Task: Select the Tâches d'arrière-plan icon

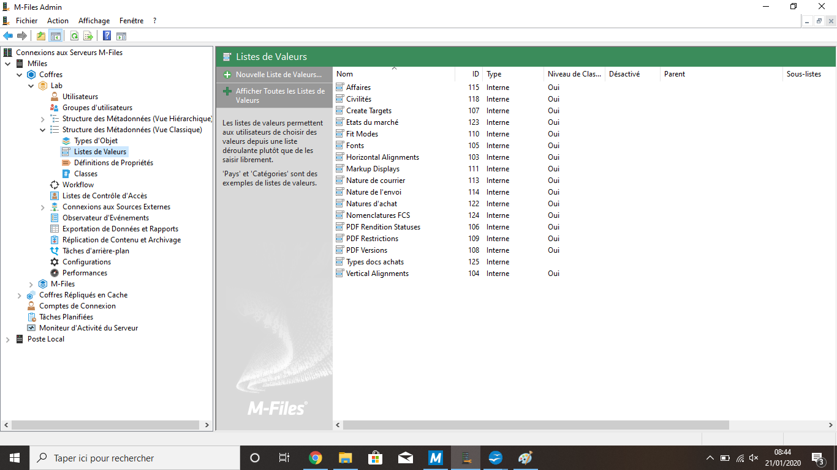Action: point(55,251)
